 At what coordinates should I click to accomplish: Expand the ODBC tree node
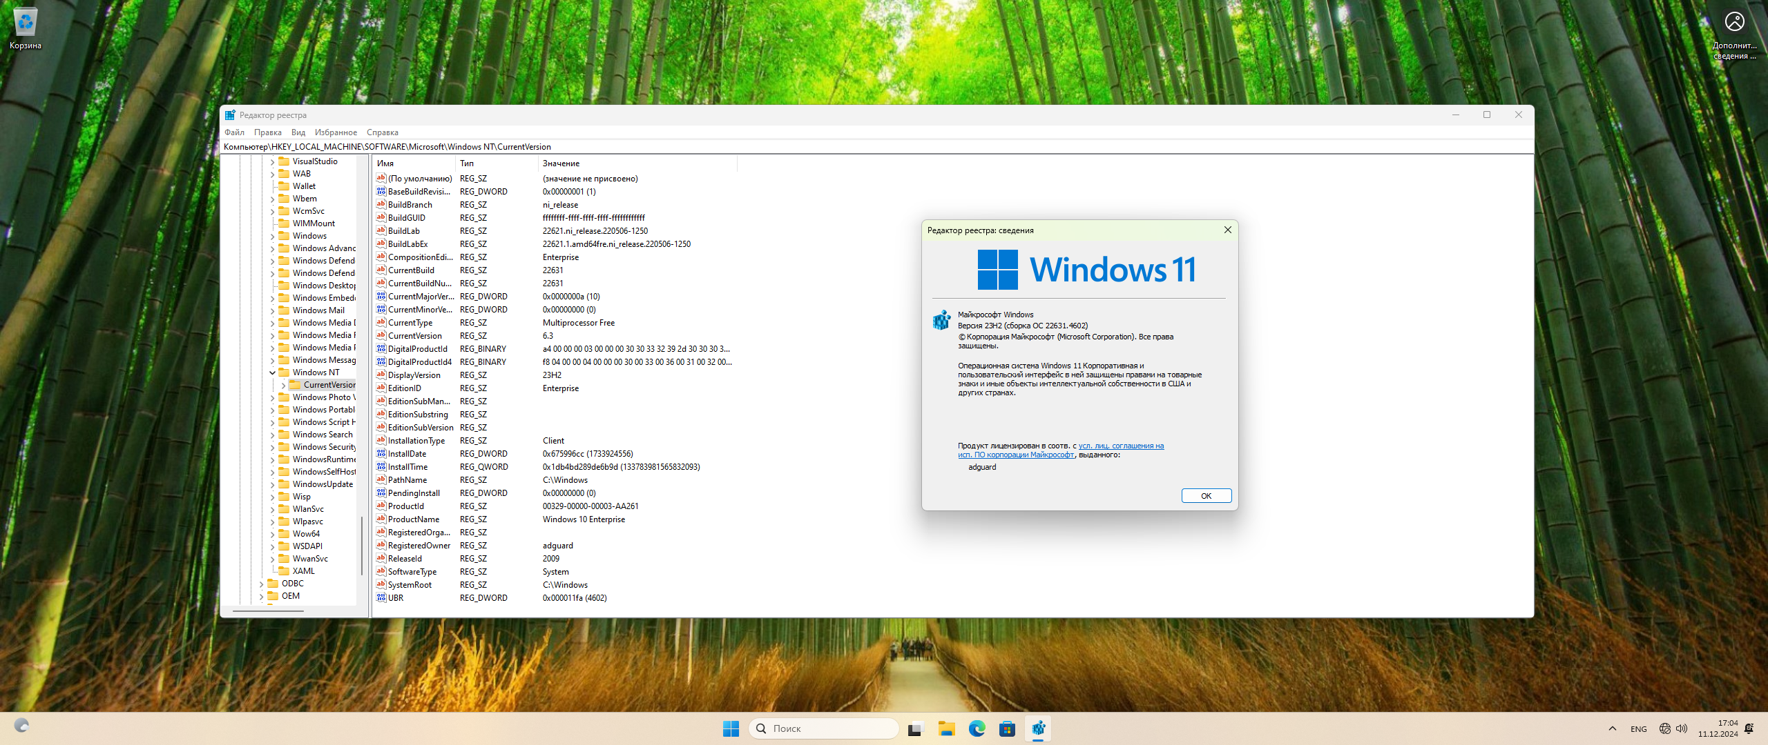coord(261,584)
